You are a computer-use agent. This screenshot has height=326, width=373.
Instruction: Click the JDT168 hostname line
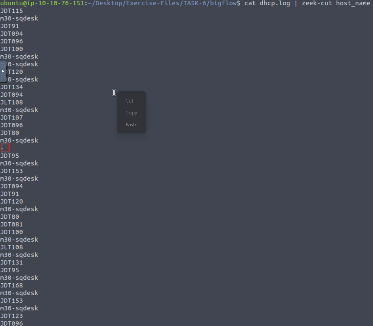12,286
